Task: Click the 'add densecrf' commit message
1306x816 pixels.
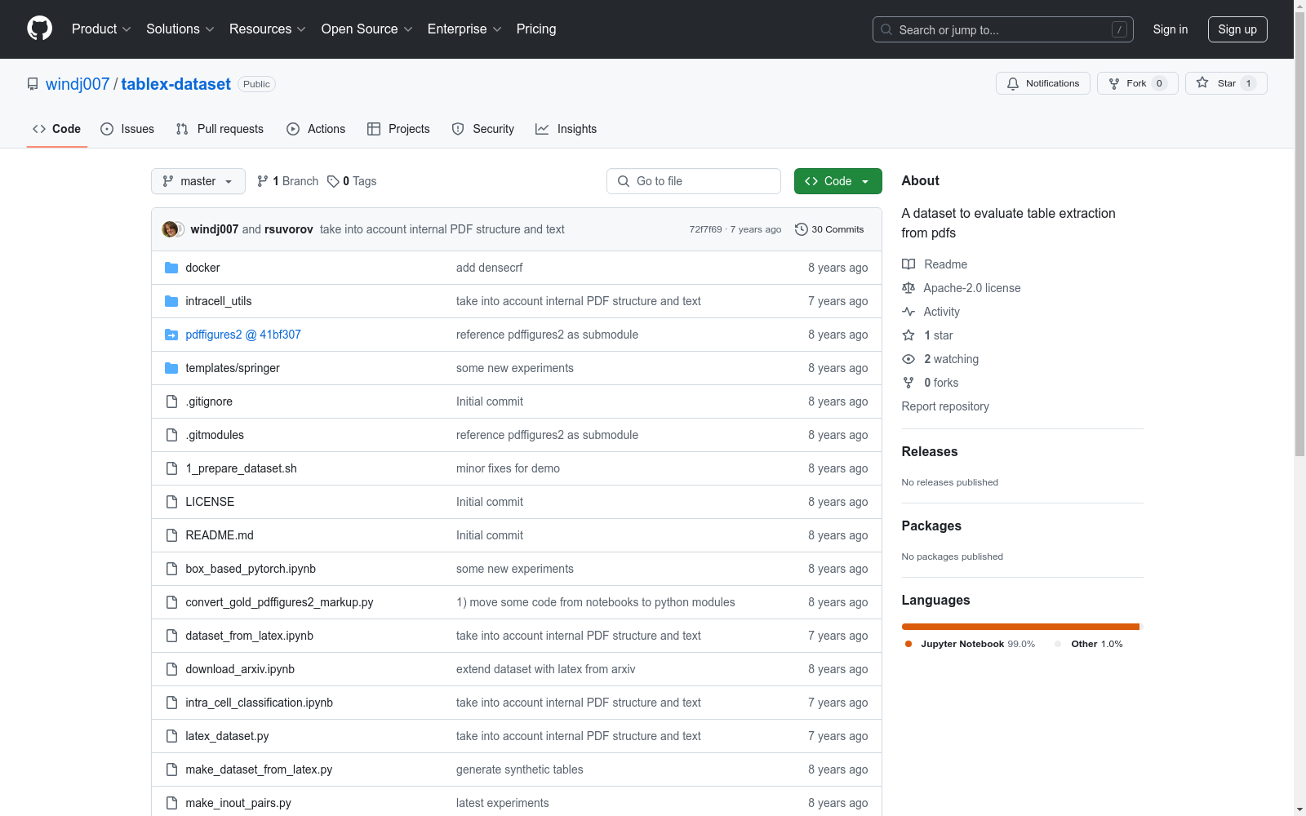Action: (490, 268)
